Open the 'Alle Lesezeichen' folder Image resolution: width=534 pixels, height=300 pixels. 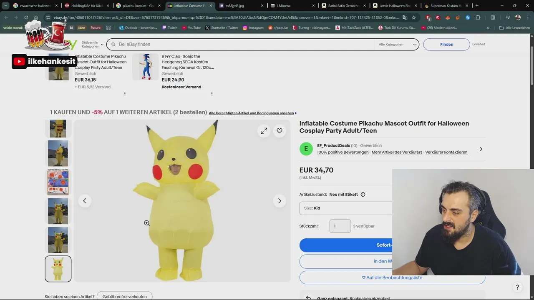514,27
